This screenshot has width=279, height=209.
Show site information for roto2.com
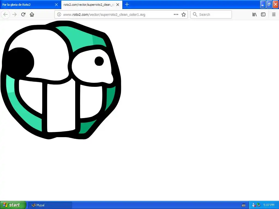click(x=59, y=14)
